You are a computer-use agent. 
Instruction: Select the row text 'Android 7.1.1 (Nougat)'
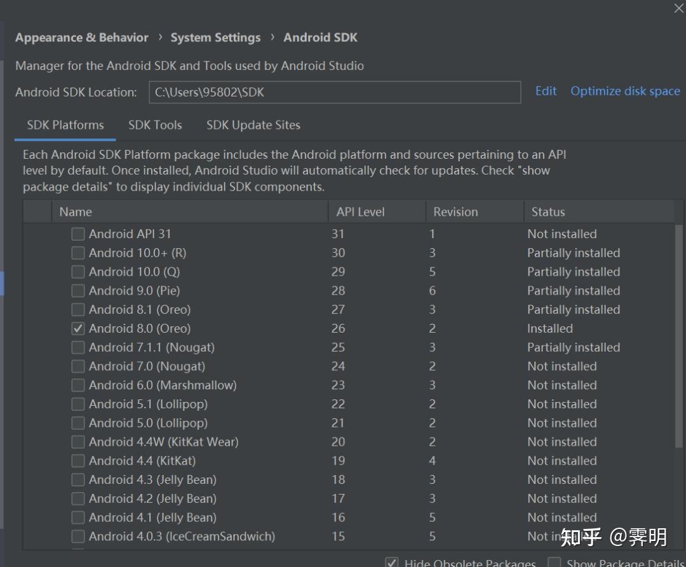152,347
